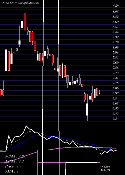This screenshot has height=175, width=125.
Task: Click the 12MA : 7.1 readout
Action: [x=14, y=161]
